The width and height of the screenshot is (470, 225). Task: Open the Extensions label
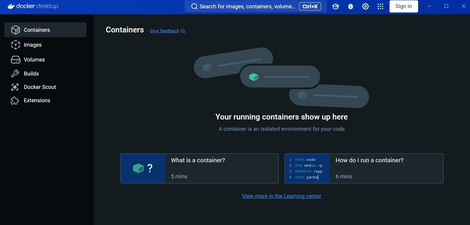[x=37, y=100]
